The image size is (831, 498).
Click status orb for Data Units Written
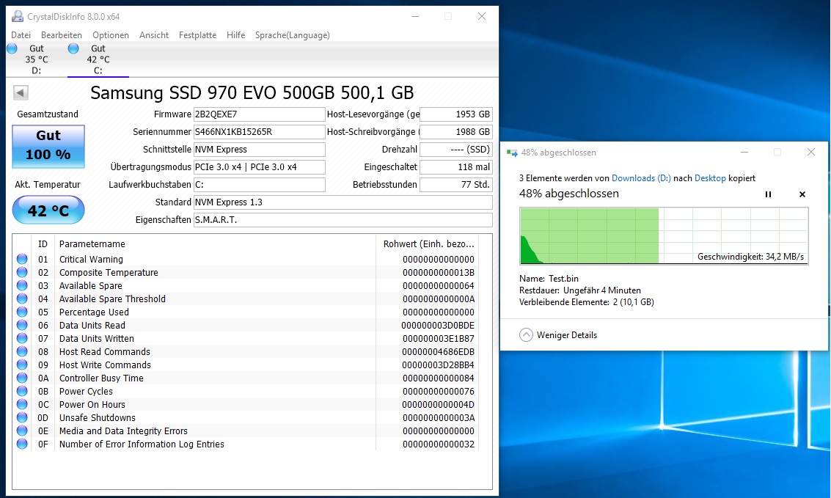[x=22, y=338]
